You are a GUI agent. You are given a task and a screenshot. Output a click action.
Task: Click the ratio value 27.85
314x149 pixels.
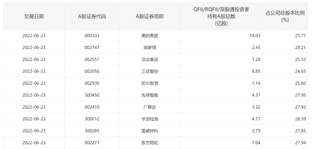pos(301,131)
